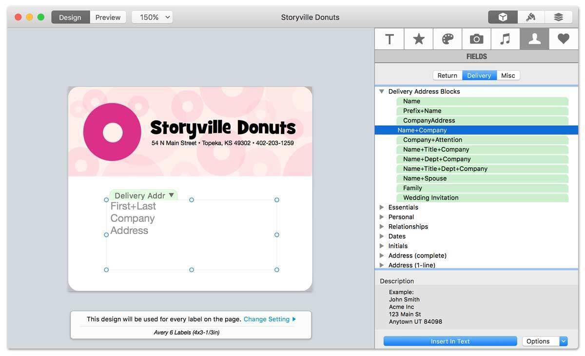Screen dimensions: 585x356
Task: Select the Return fields tab
Action: [x=447, y=76]
